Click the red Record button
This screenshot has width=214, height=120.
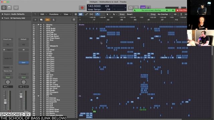click(82, 8)
